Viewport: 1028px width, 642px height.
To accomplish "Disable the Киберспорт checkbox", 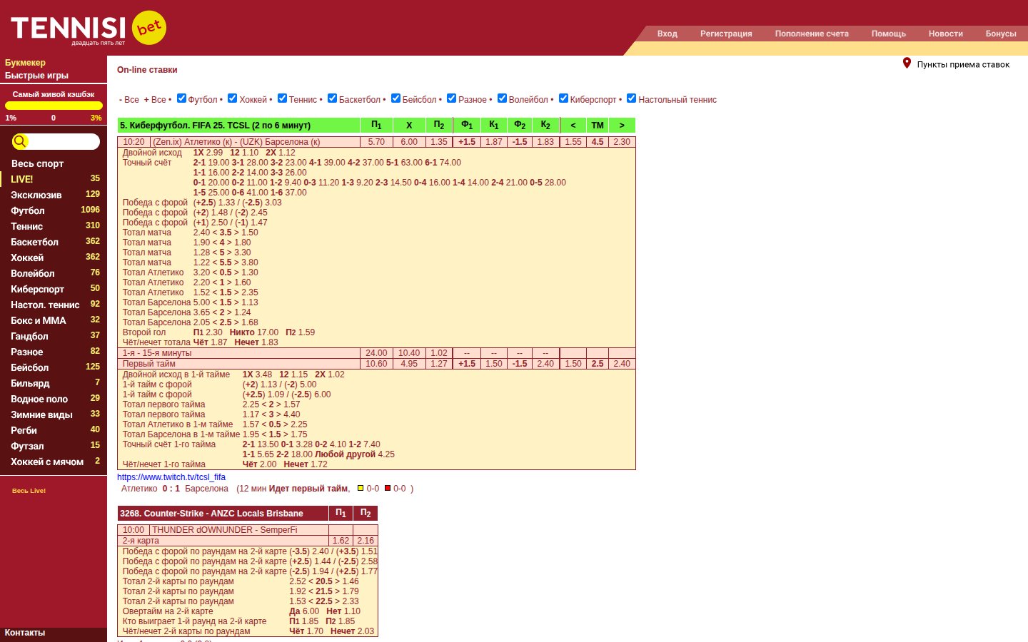I will click(x=563, y=98).
